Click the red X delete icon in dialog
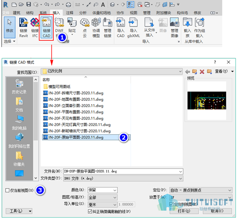Image resolution: width=240 pixels, height=220 pixels. point(202,71)
